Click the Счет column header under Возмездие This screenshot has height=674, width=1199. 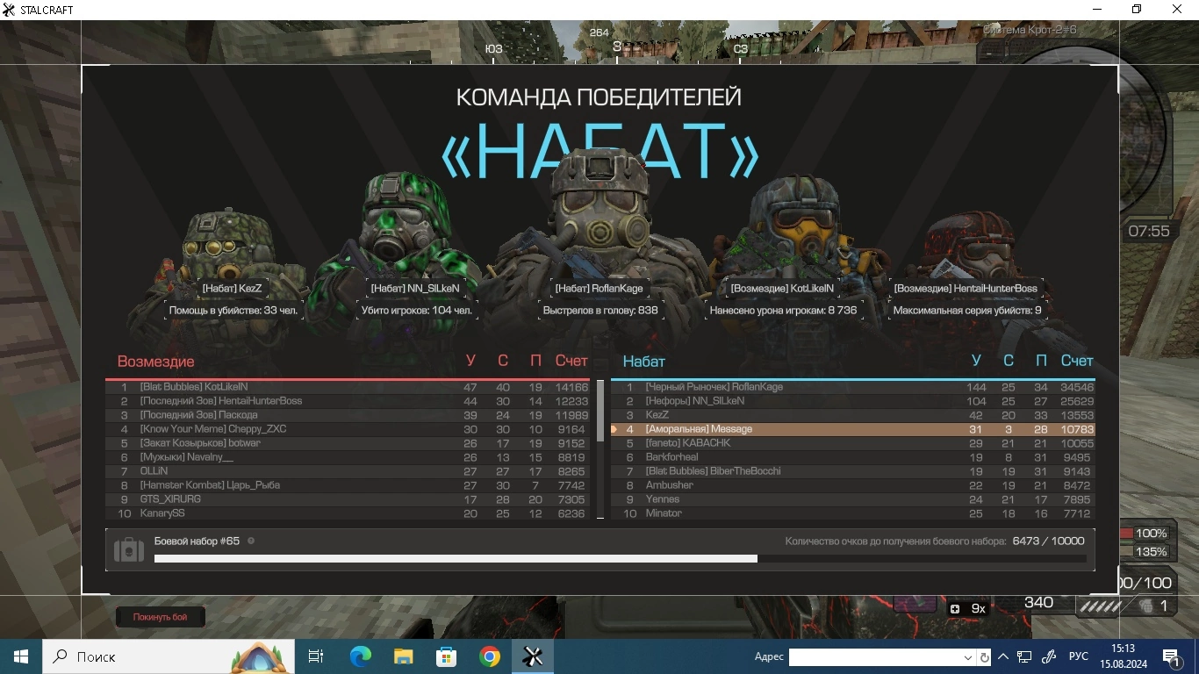(x=571, y=361)
